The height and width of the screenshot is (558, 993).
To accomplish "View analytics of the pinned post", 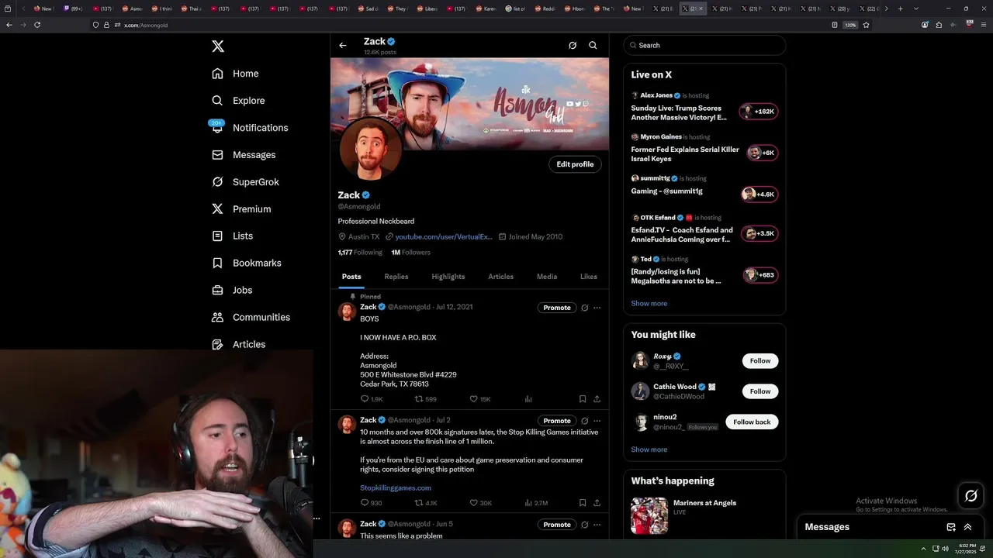I will [528, 399].
